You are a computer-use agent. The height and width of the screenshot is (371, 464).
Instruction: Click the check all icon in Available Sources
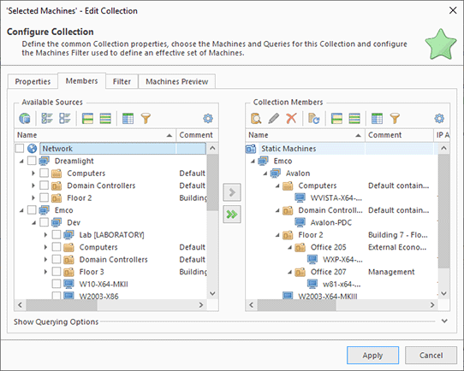click(x=47, y=119)
